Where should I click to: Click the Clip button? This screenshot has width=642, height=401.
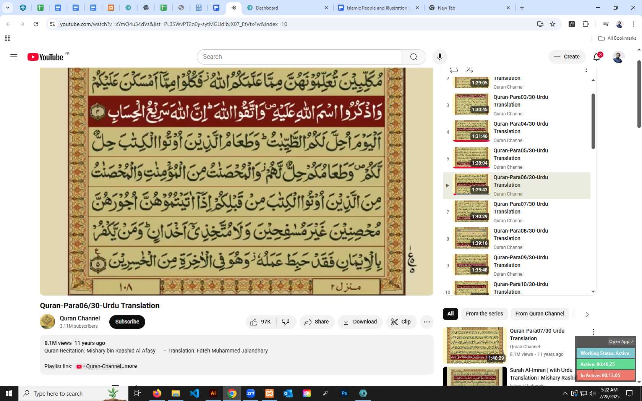[x=401, y=322]
